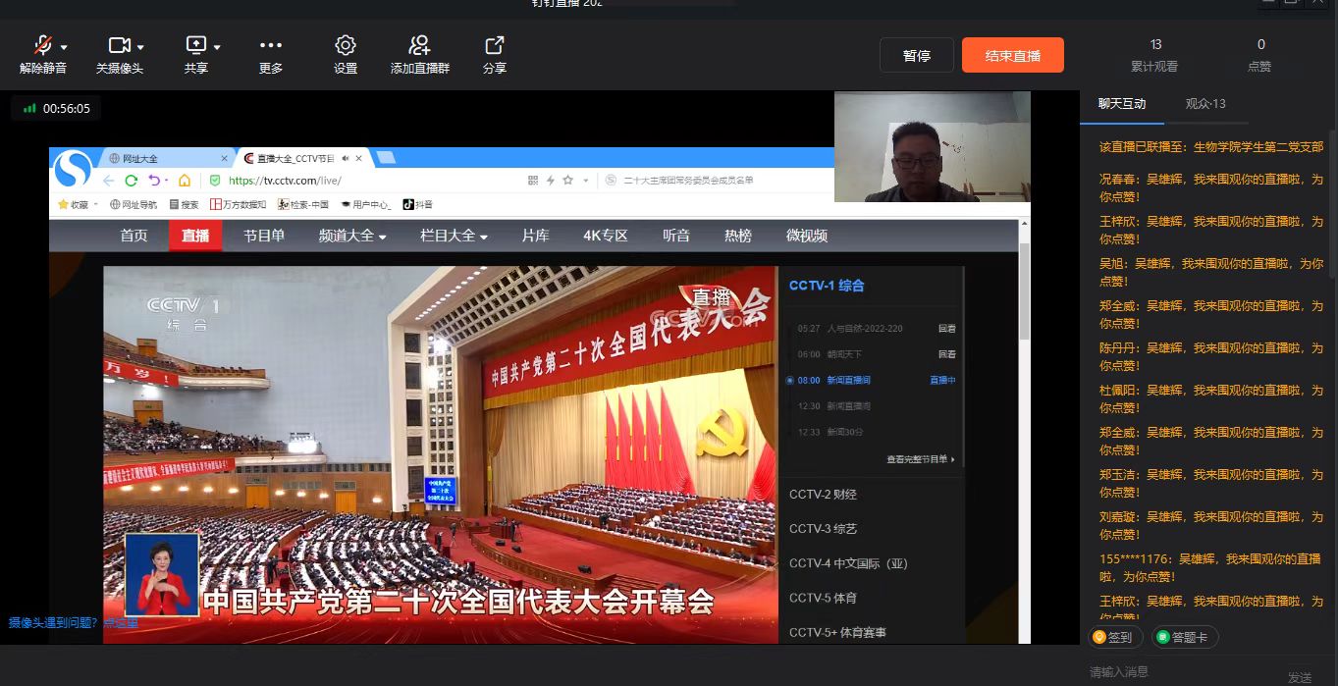This screenshot has width=1338, height=686.
Task: Select the 08:00 新闻直播间 program radio button
Action: 790,380
